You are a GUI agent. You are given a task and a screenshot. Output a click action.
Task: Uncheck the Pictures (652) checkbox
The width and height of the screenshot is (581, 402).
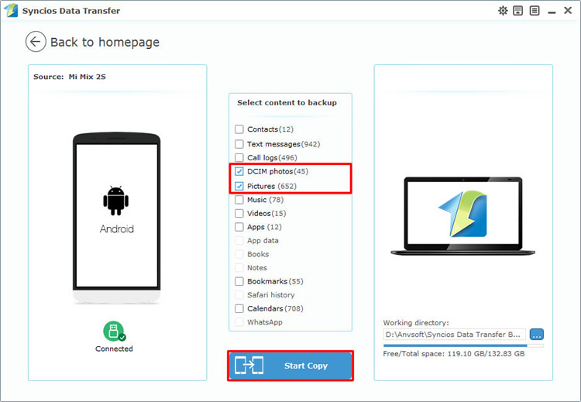click(x=239, y=186)
